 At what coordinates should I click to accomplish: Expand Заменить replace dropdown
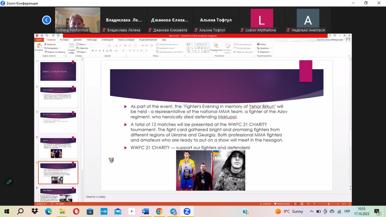point(271,48)
